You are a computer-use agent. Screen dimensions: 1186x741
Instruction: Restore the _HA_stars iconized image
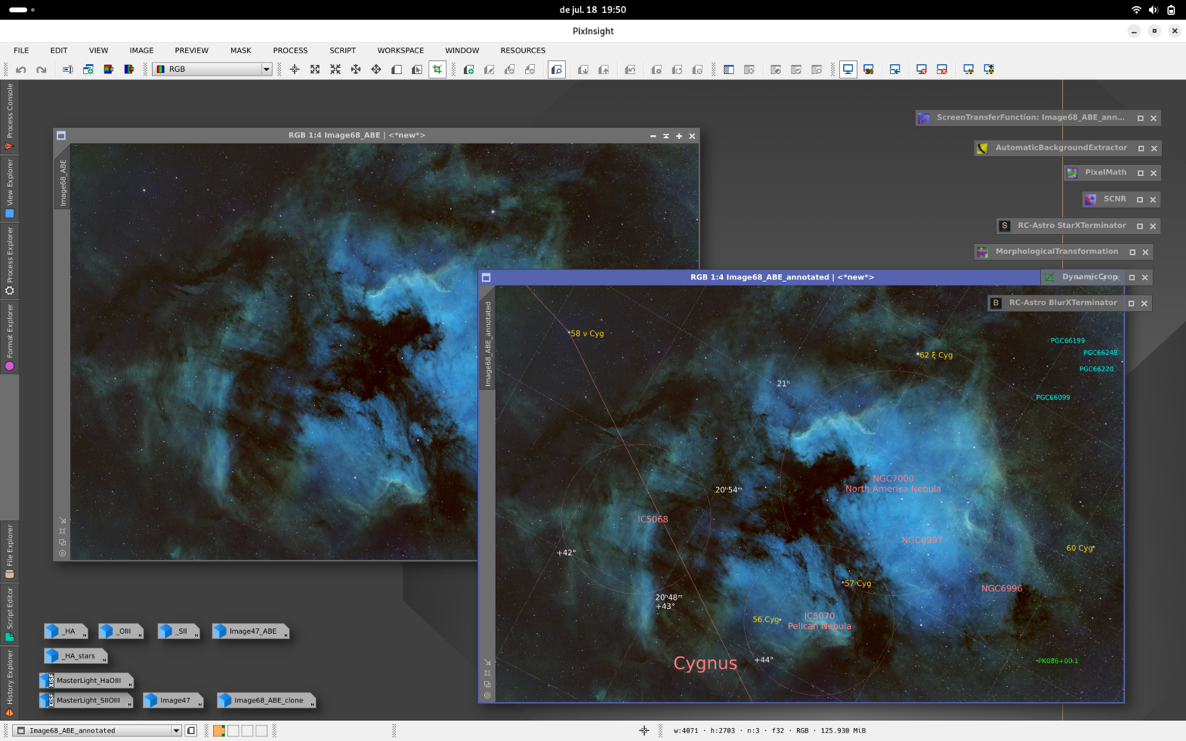pyautogui.click(x=76, y=656)
